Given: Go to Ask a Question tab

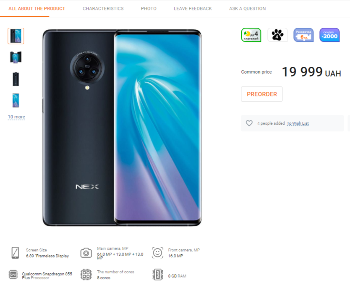Looking at the screenshot, I should point(248,8).
